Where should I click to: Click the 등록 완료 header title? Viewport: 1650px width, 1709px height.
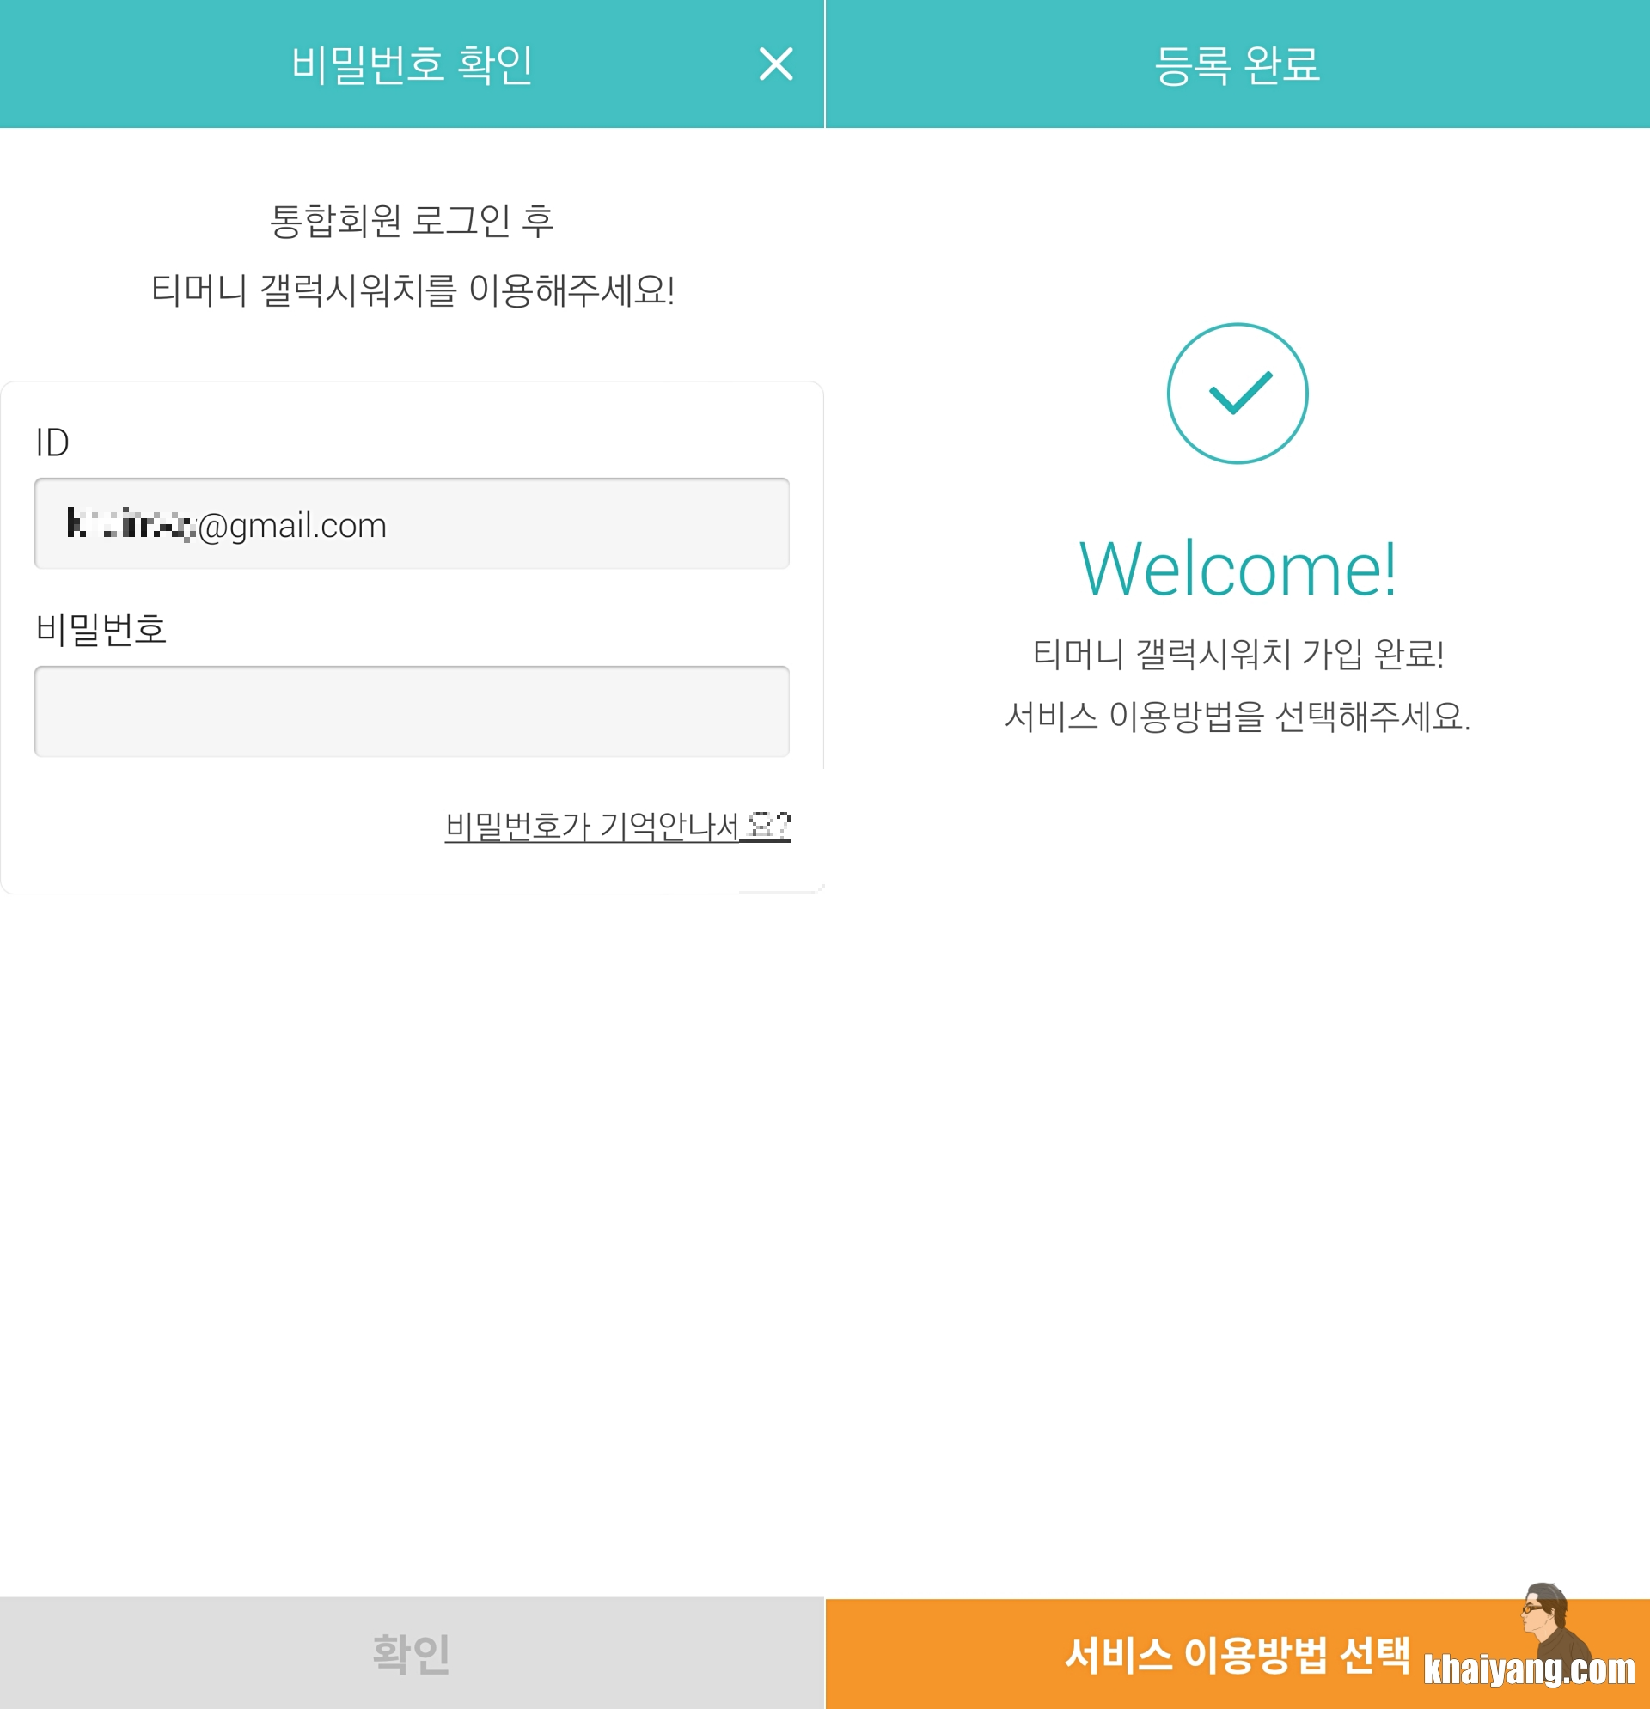click(x=1237, y=64)
